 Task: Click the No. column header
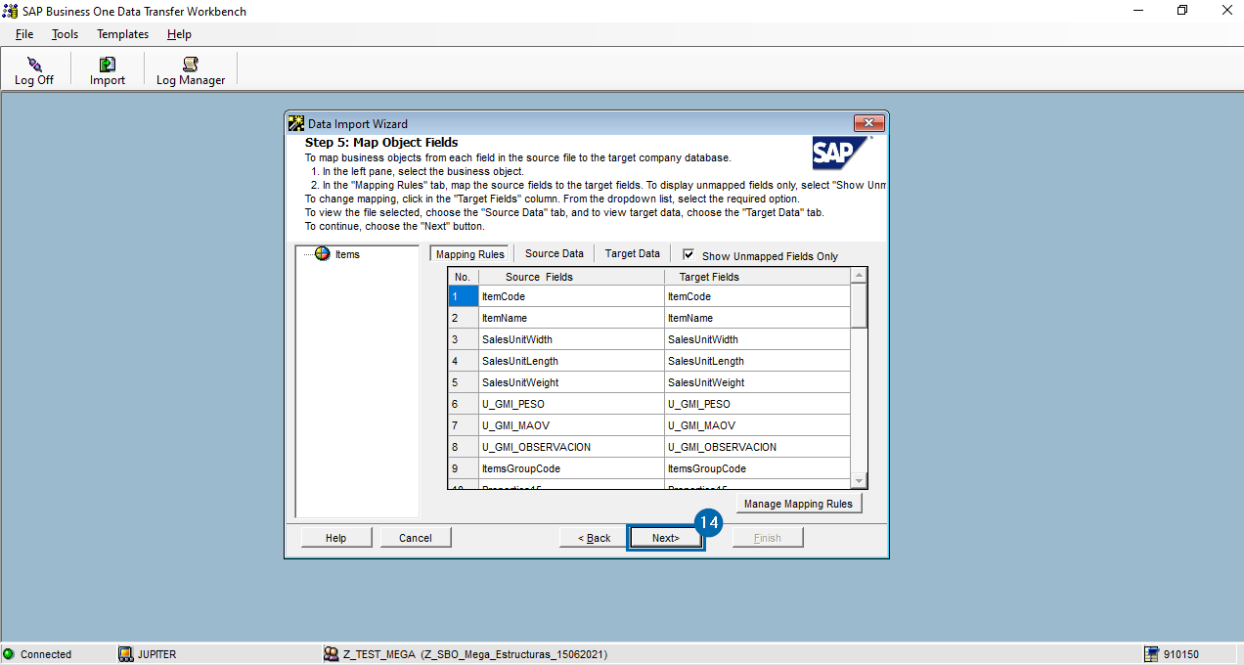coord(463,277)
